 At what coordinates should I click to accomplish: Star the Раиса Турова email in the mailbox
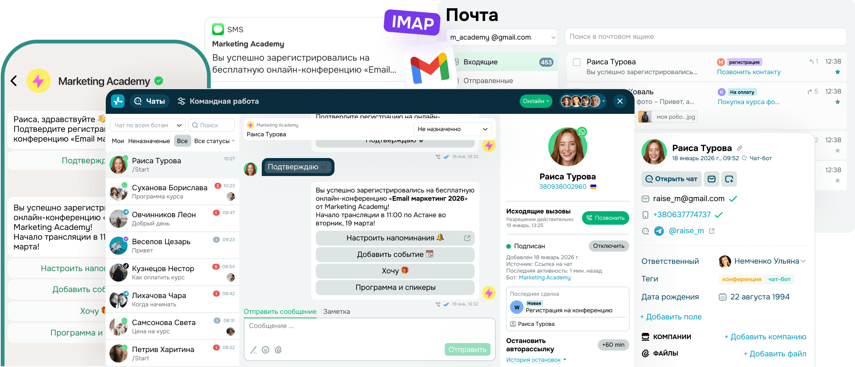[x=838, y=72]
